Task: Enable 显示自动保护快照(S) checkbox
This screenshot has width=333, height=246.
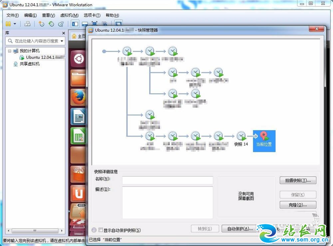Action: (101, 230)
